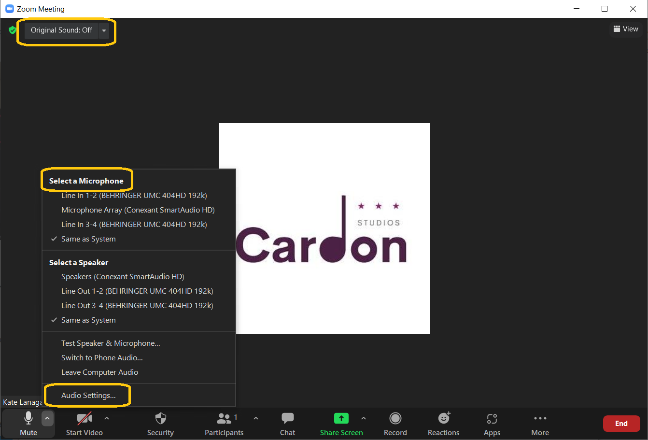Open the View layout options
This screenshot has height=440, width=648.
(x=626, y=29)
